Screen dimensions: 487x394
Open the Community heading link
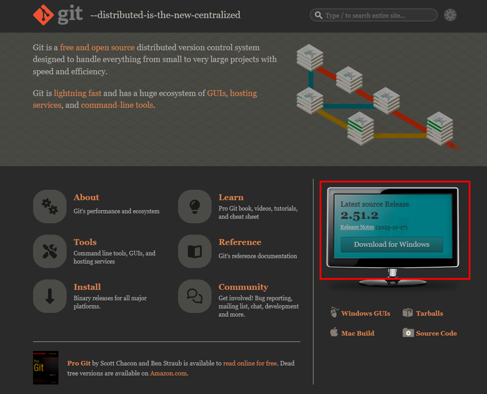(243, 287)
